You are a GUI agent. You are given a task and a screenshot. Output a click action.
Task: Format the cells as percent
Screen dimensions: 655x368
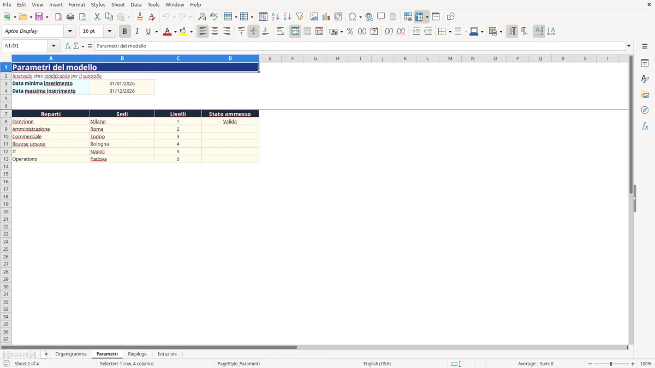click(x=350, y=32)
